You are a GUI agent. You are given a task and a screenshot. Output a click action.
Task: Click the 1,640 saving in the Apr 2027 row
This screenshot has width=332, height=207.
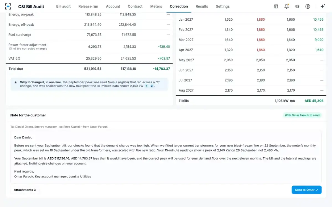point(319,50)
